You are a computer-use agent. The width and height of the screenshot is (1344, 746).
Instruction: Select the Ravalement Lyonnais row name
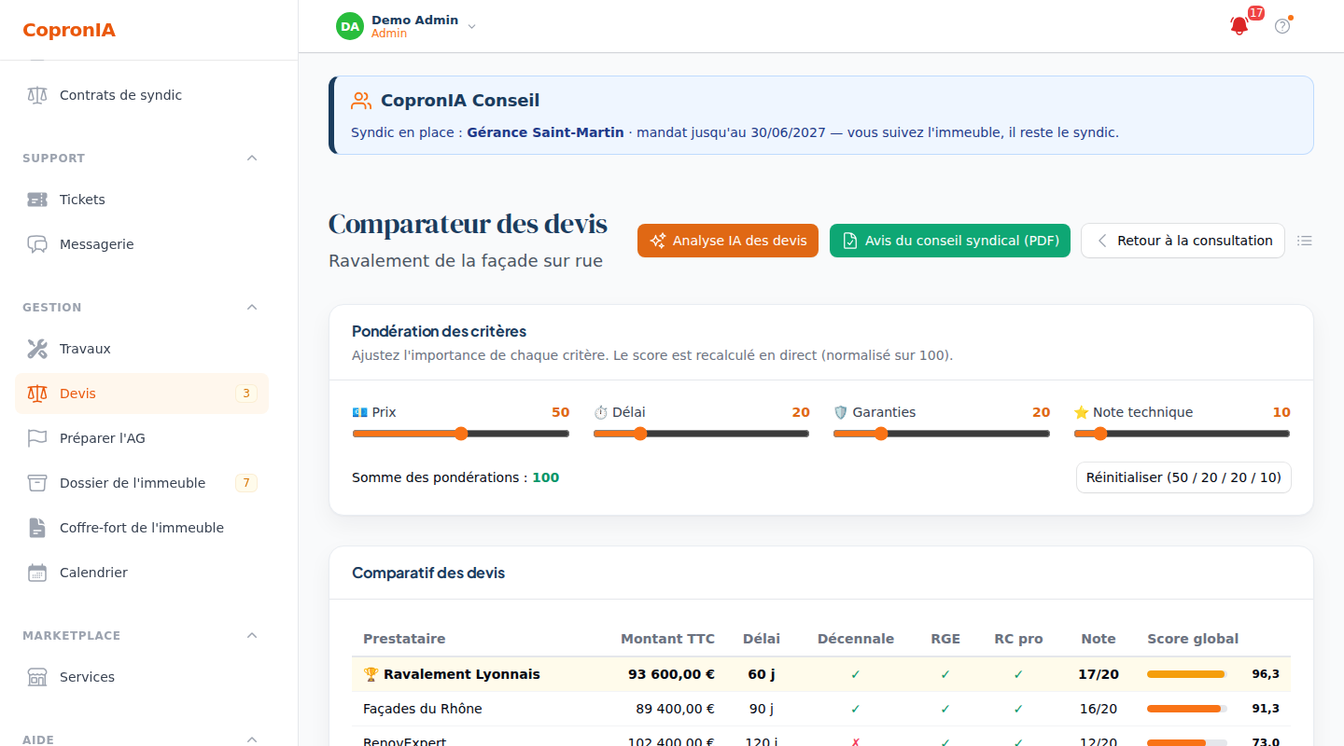point(462,674)
